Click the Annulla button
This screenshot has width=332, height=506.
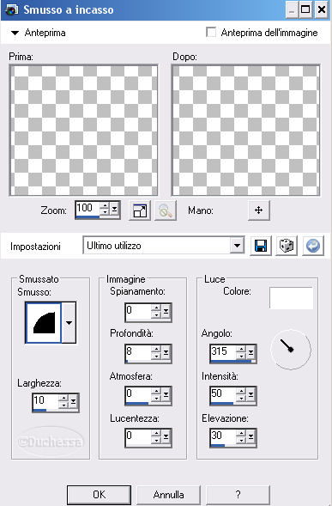click(x=169, y=495)
